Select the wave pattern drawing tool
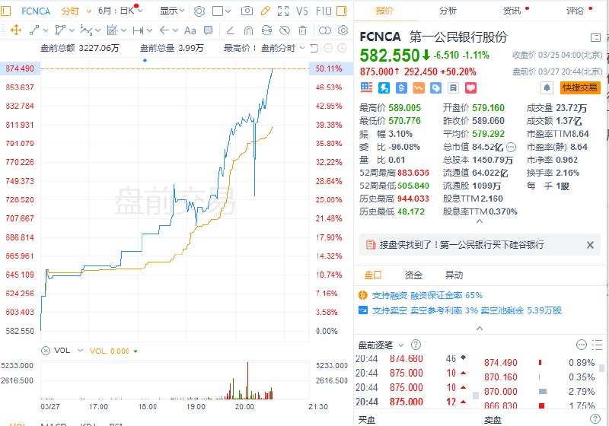 [86, 30]
